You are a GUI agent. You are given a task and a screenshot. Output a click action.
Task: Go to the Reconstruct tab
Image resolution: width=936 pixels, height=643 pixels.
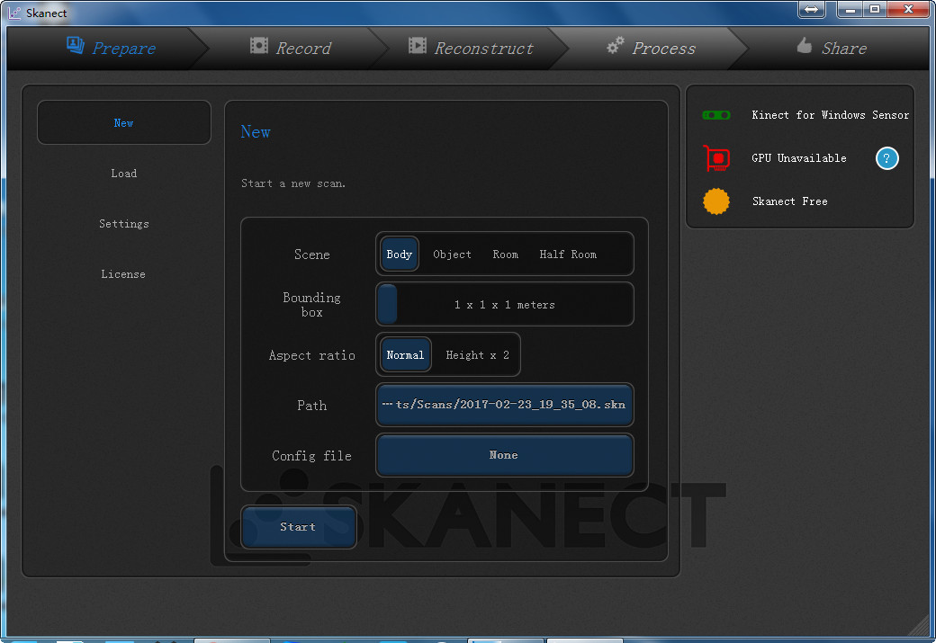click(x=471, y=48)
